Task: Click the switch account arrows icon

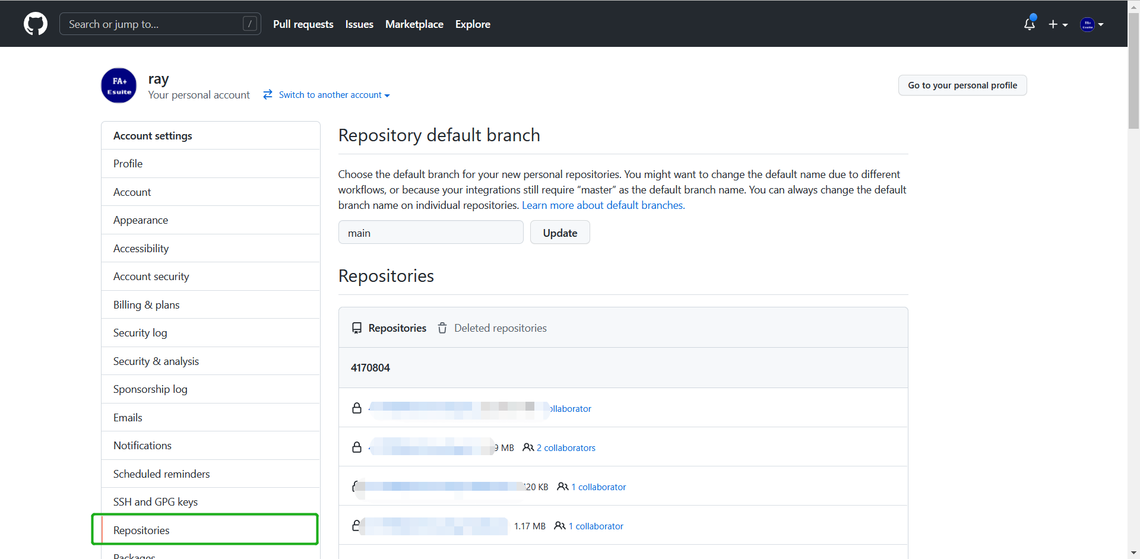Action: [268, 94]
